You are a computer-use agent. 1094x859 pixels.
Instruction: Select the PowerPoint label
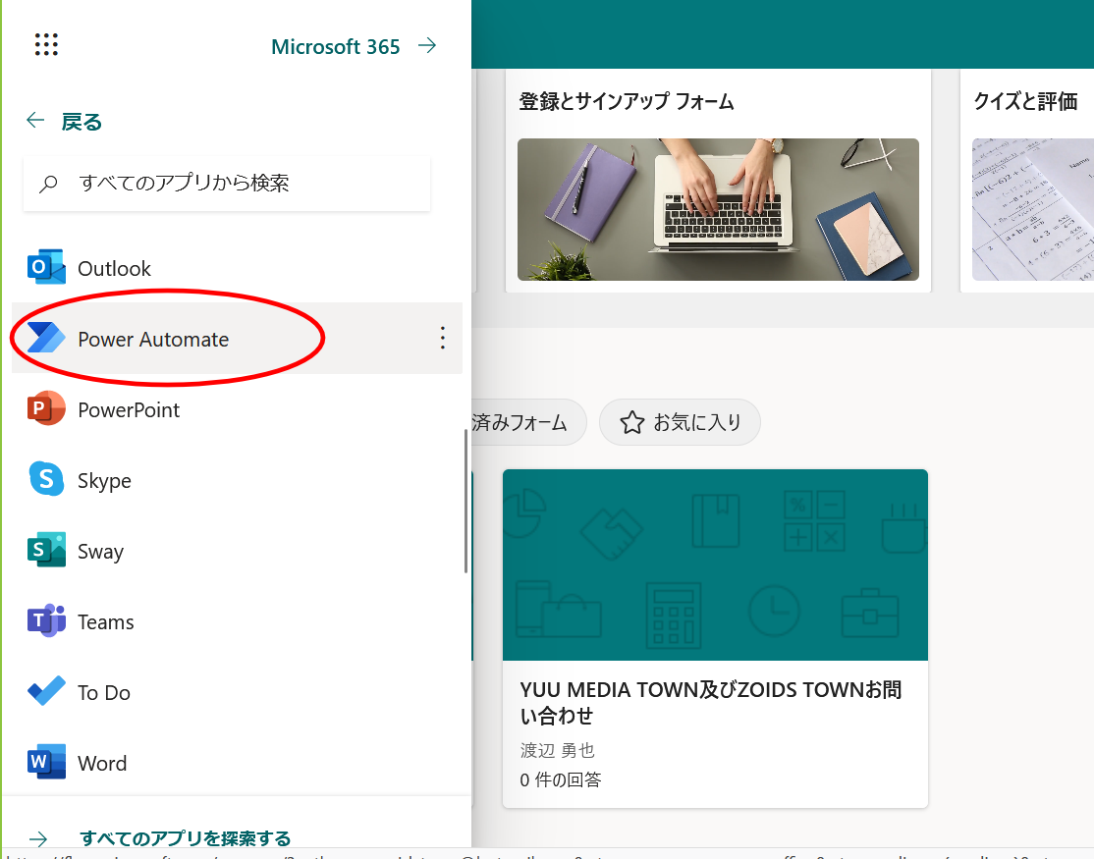tap(129, 410)
